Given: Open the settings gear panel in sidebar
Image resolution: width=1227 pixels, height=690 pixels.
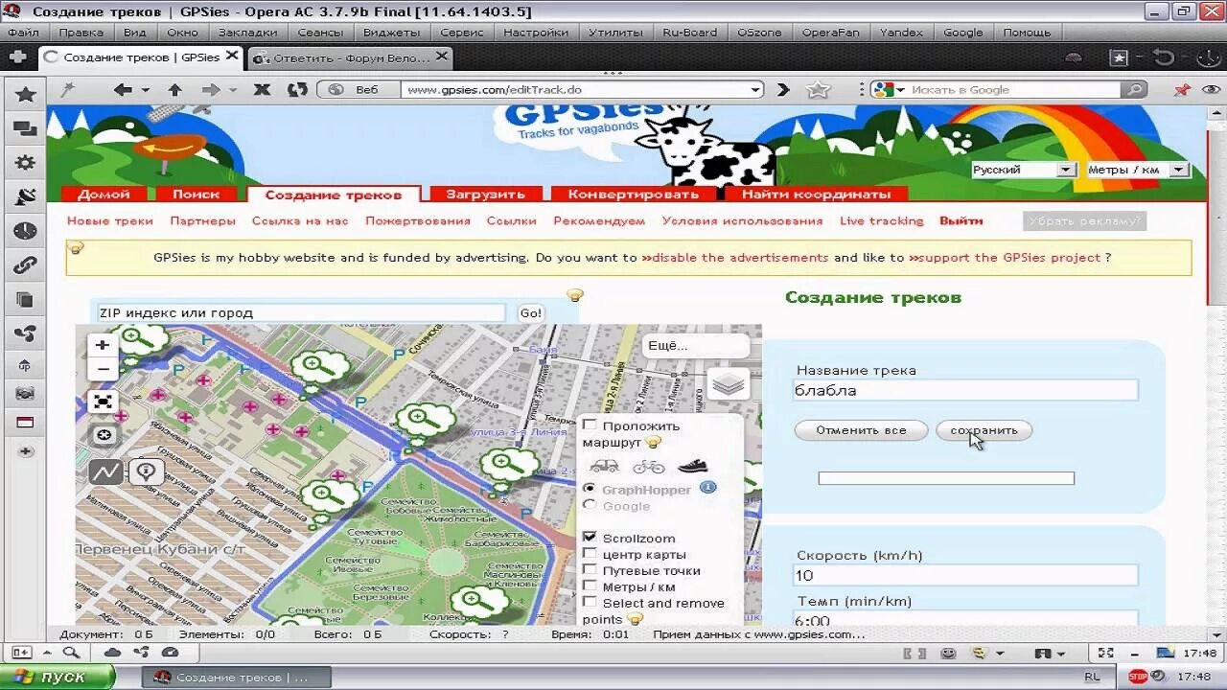Looking at the screenshot, I should [25, 162].
